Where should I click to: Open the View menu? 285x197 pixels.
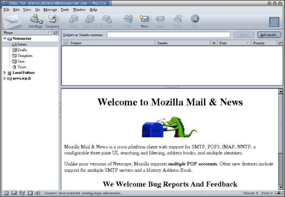click(x=27, y=10)
